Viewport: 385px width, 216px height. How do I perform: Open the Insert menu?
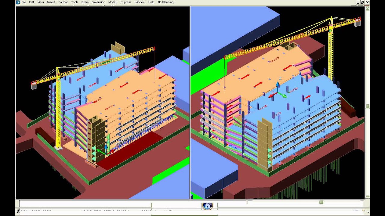51,2
